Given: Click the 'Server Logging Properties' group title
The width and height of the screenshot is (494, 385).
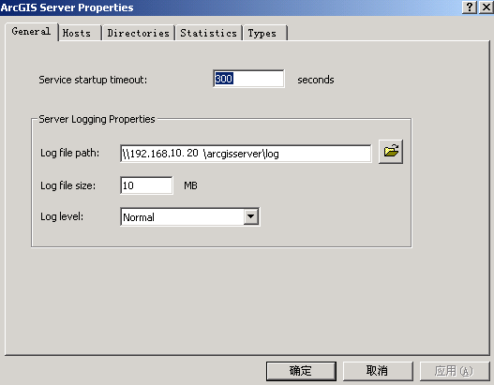Looking at the screenshot, I should click(x=97, y=119).
